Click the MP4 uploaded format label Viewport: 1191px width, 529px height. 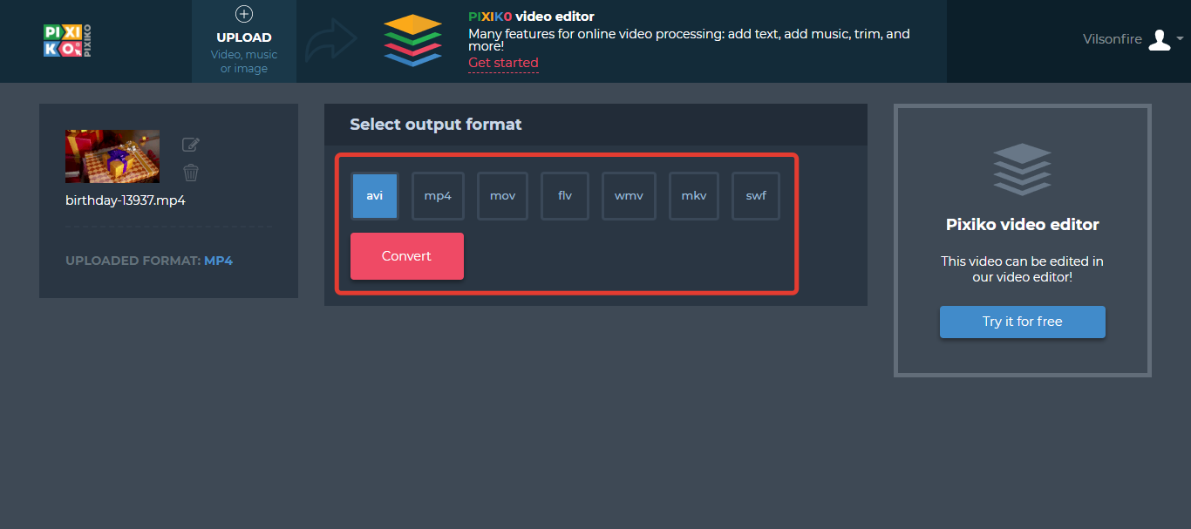(219, 261)
